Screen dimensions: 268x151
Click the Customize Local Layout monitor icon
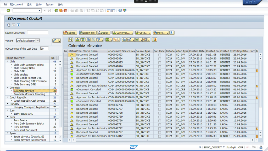(125, 10)
